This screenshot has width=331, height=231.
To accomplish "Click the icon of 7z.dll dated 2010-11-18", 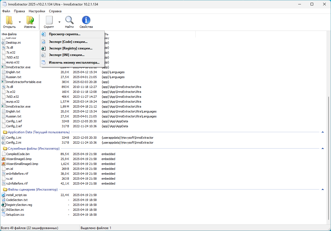I will click(4, 87).
